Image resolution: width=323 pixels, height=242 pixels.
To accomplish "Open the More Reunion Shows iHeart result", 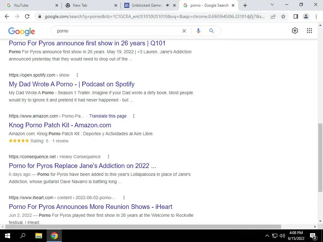I will (91, 207).
